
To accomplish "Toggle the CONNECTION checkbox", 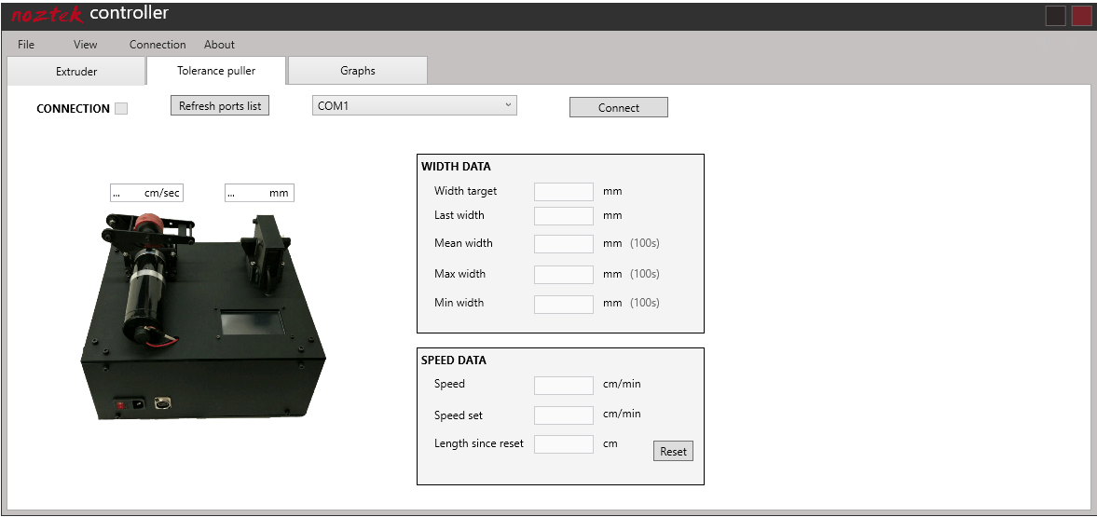I will point(121,109).
